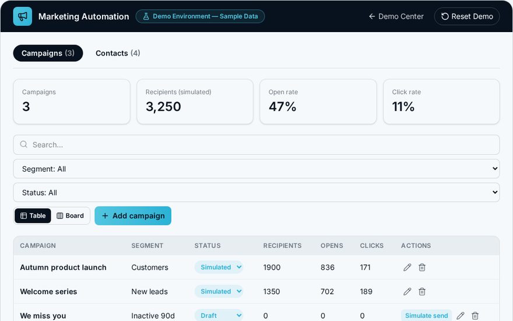The image size is (513, 321).
Task: Click the Open rate 47% card
Action: (x=318, y=102)
